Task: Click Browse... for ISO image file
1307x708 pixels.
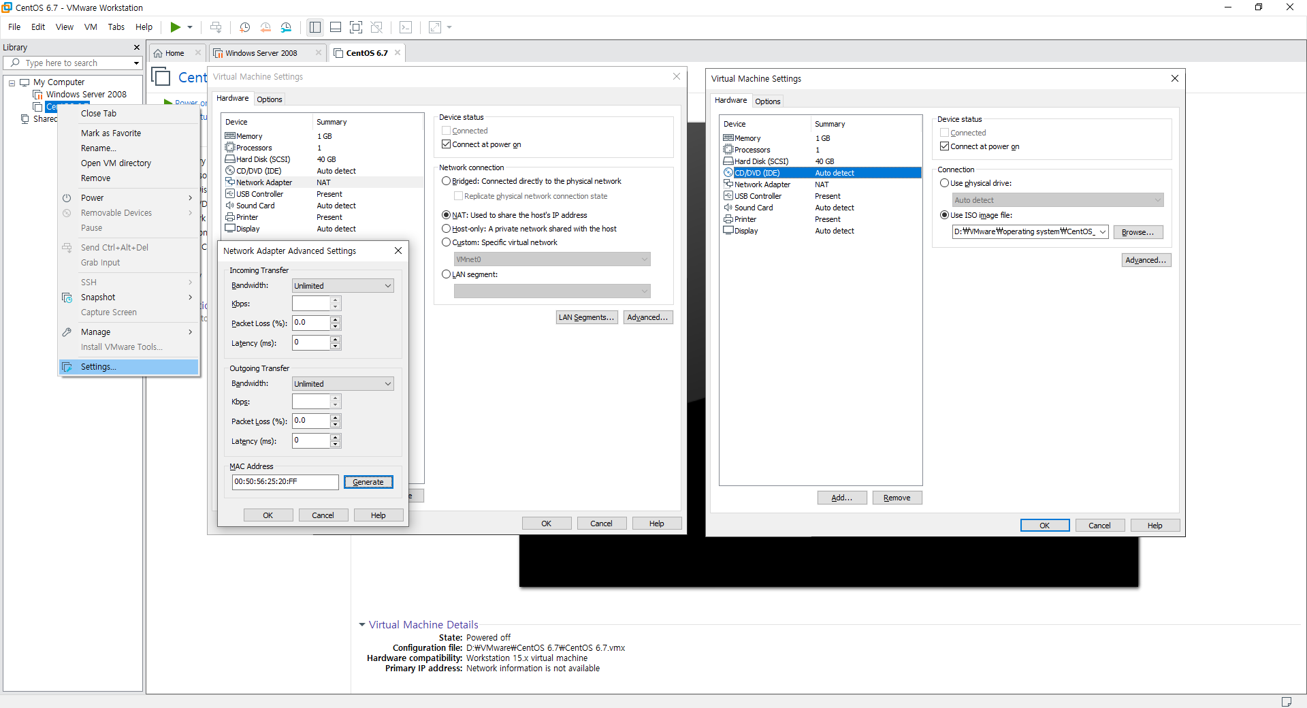Action: tap(1138, 232)
